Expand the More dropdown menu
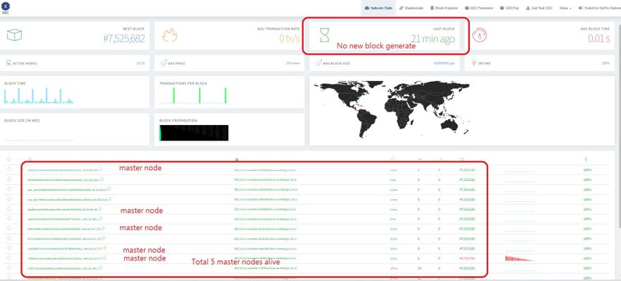Viewport: 621px width, 281px height. (565, 8)
